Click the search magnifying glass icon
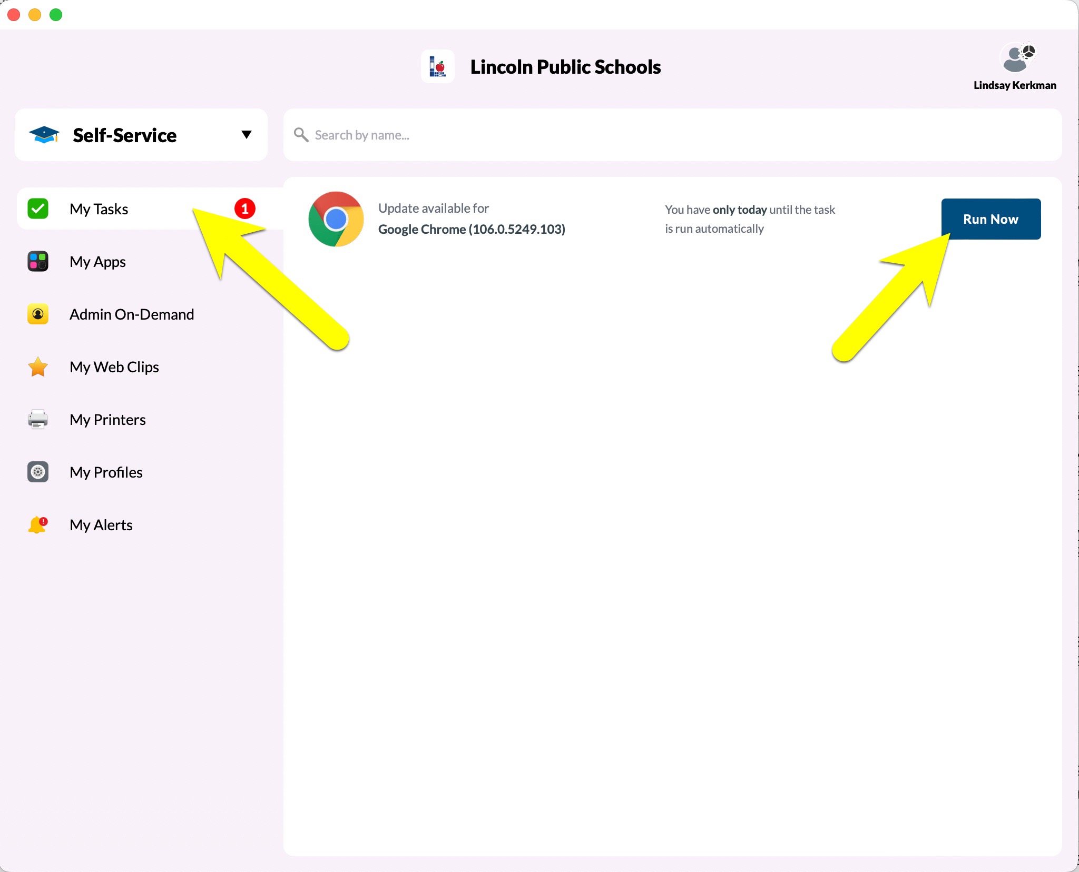This screenshot has width=1079, height=872. pos(301,135)
